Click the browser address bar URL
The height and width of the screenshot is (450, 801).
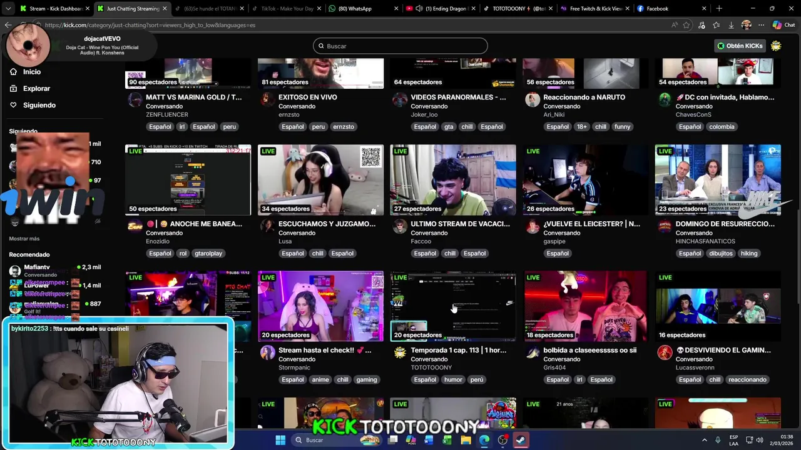(x=150, y=25)
